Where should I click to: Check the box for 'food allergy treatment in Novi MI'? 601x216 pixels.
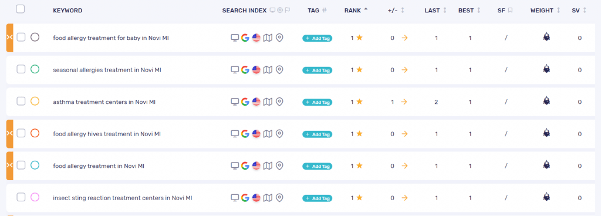pos(21,166)
